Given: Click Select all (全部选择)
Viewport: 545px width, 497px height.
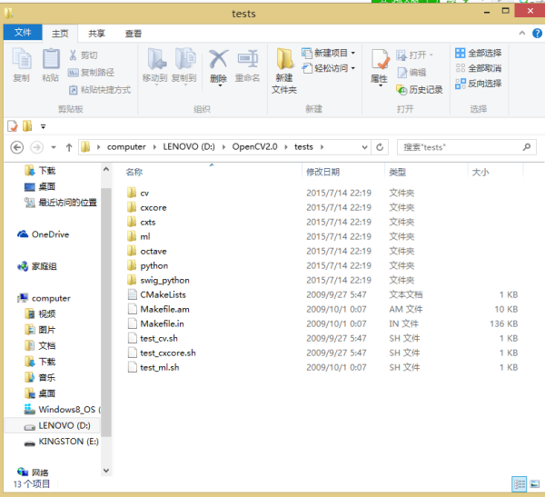Looking at the screenshot, I should [479, 53].
